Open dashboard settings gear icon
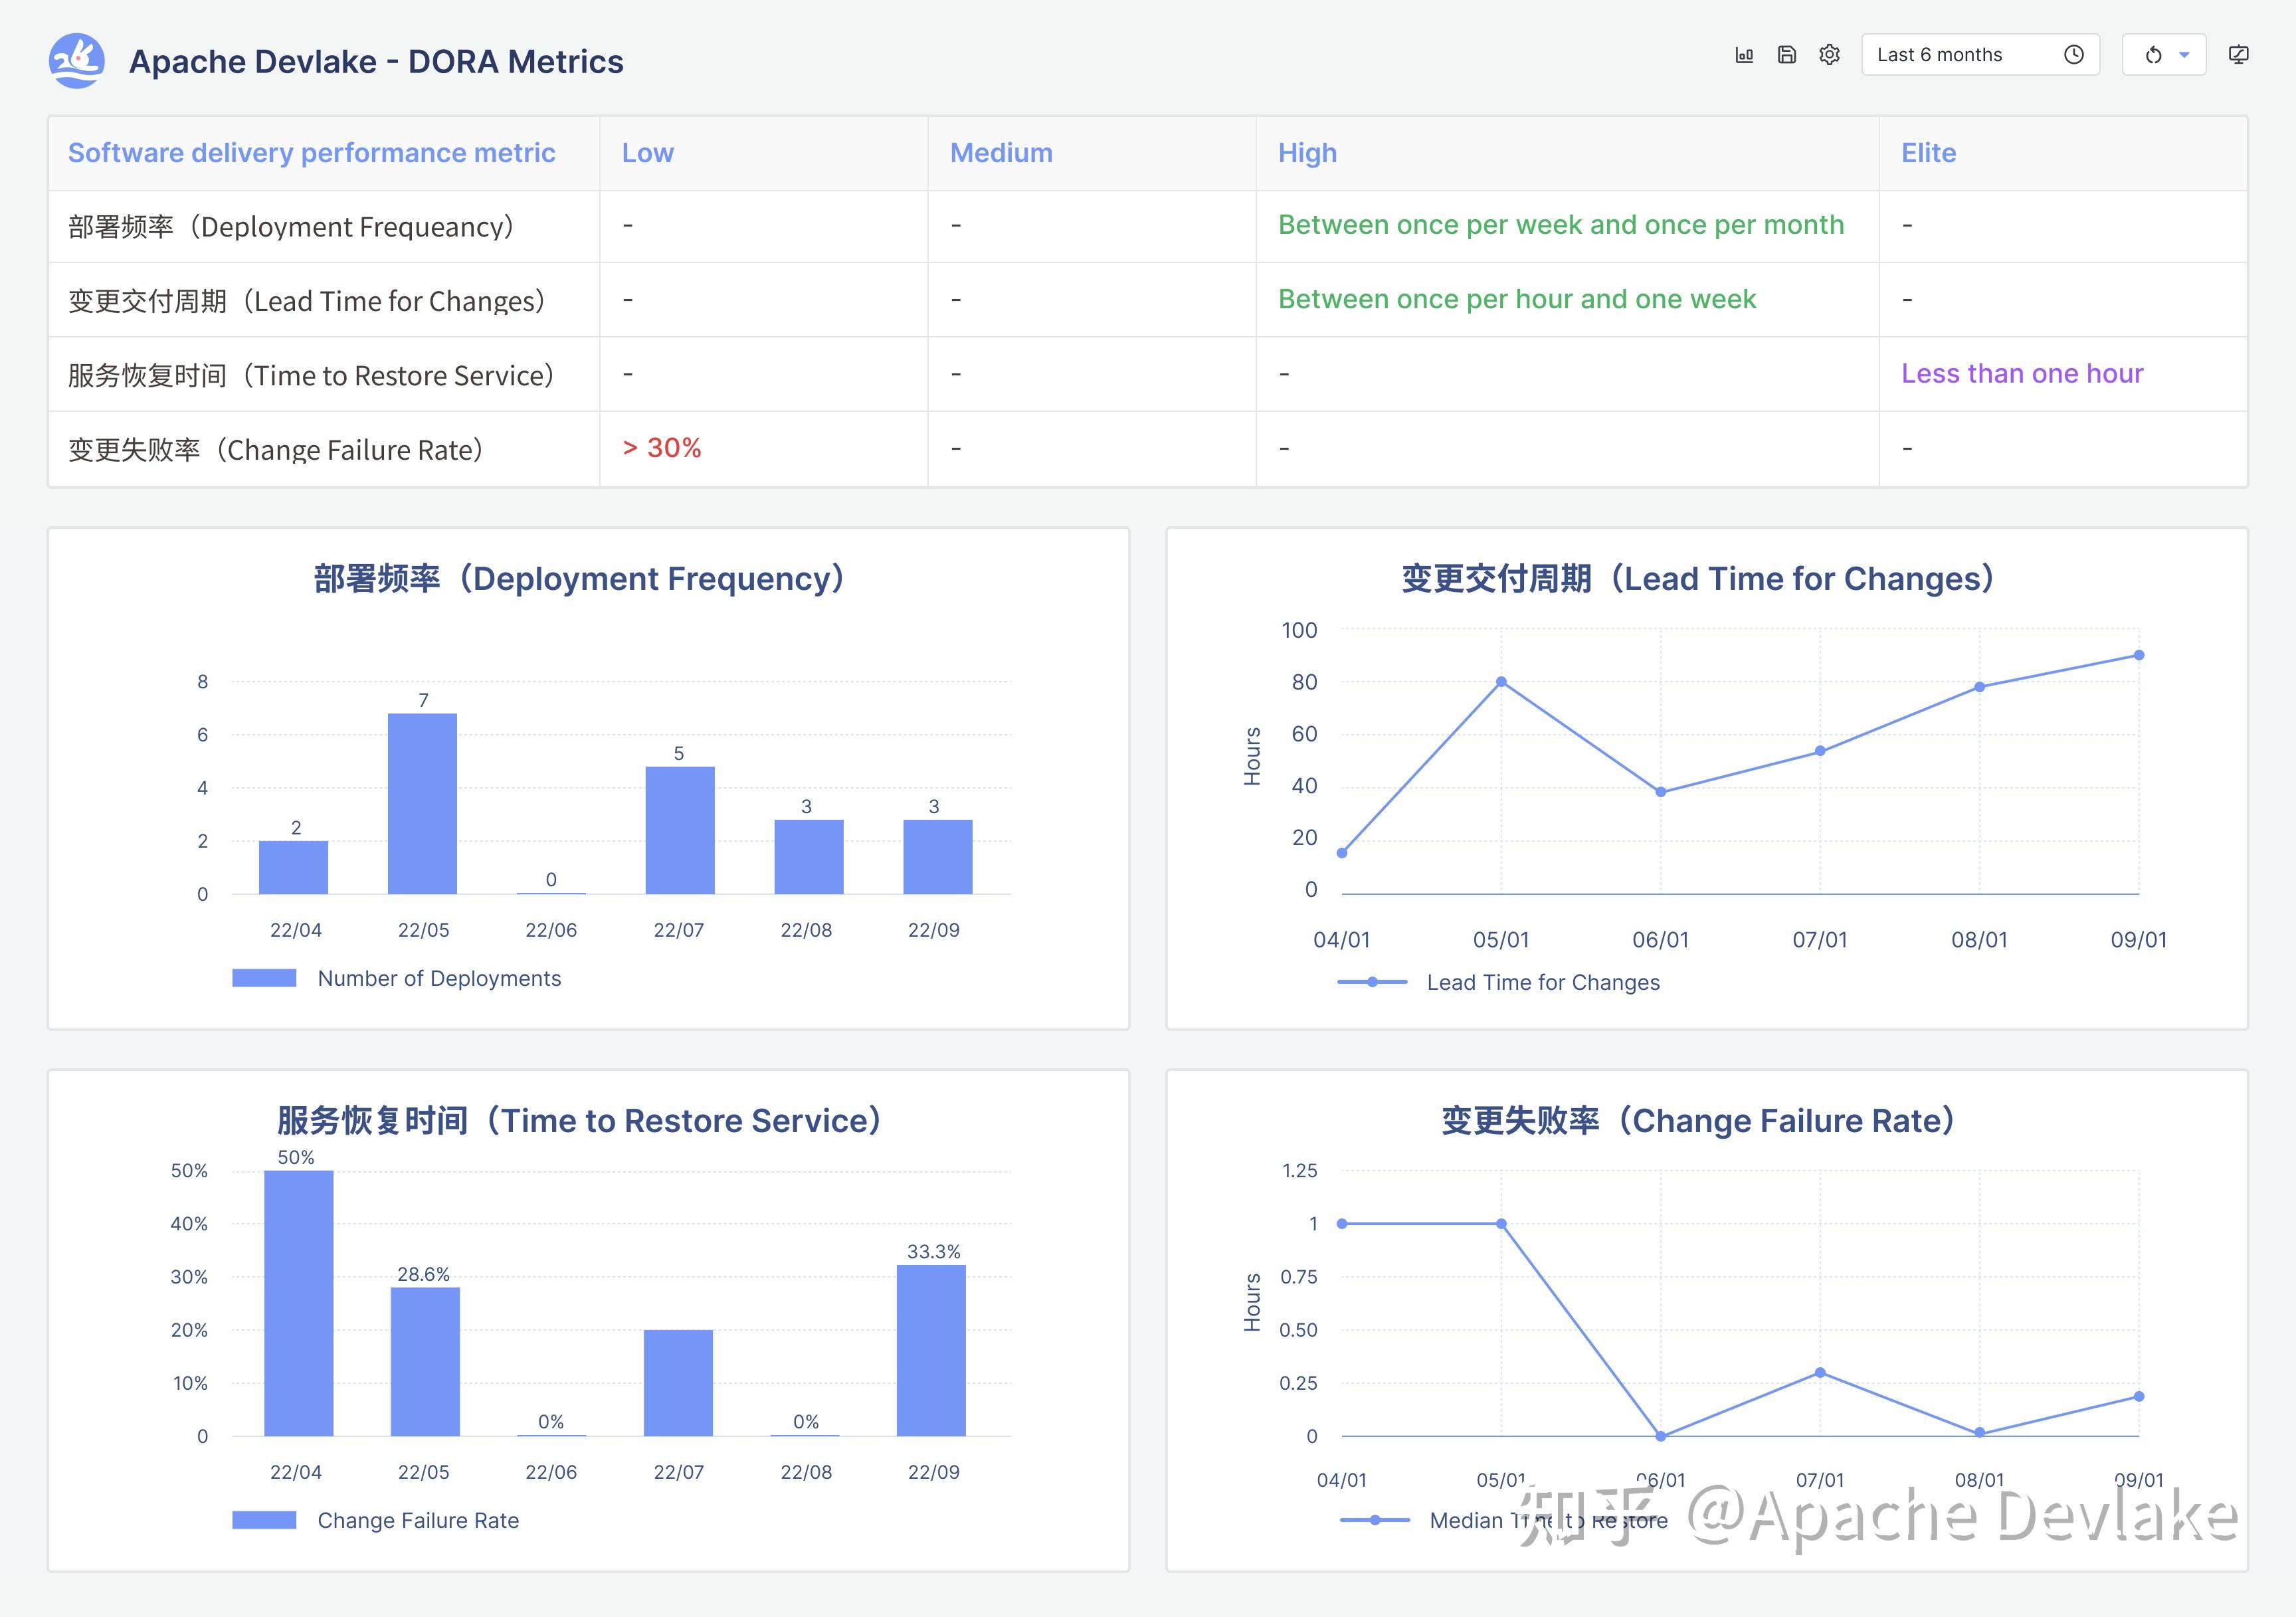The height and width of the screenshot is (1617, 2296). (1829, 55)
